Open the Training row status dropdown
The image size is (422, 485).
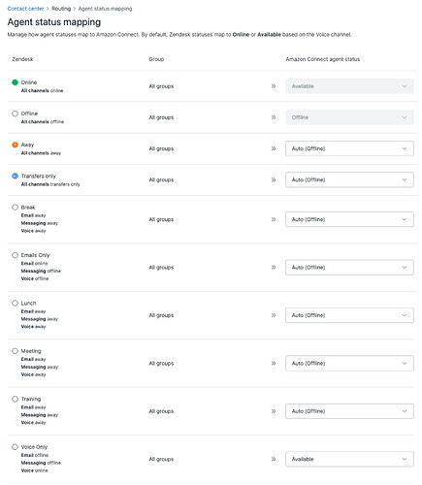[x=349, y=411]
